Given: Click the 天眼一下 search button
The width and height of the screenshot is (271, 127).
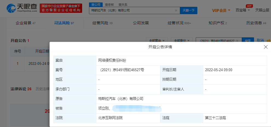Looking at the screenshot, I should [189, 11].
